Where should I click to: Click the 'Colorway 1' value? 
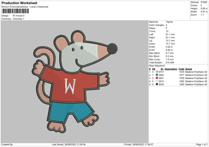[18, 19]
